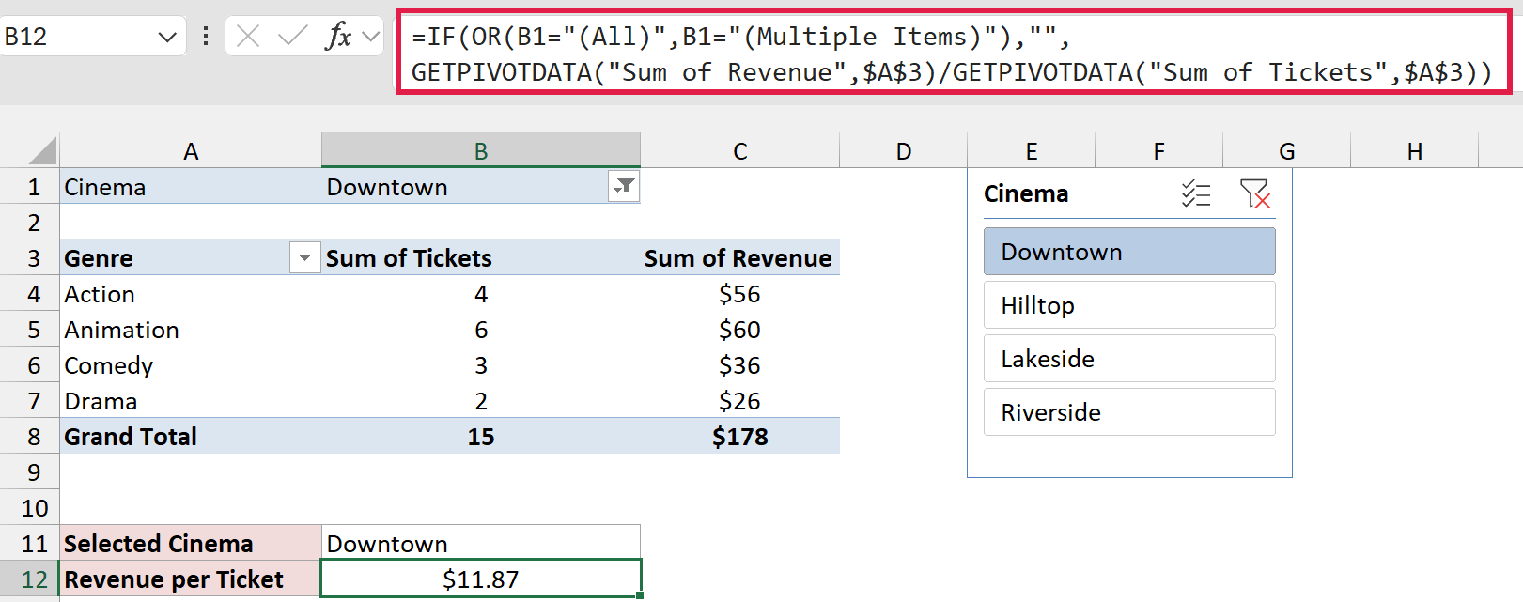Open the Name Box dropdown arrow
1523x602 pixels.
[167, 37]
